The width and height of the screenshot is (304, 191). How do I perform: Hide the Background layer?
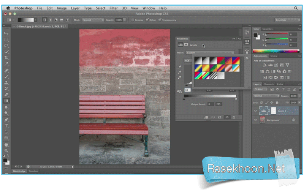pos(255,120)
